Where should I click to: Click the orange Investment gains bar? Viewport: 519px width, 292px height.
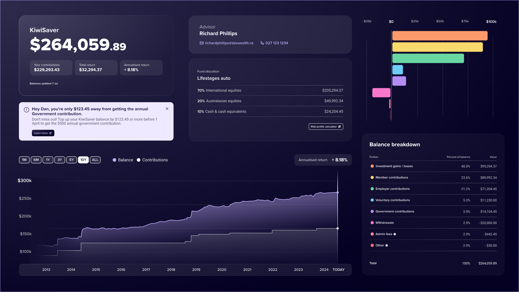(440, 36)
